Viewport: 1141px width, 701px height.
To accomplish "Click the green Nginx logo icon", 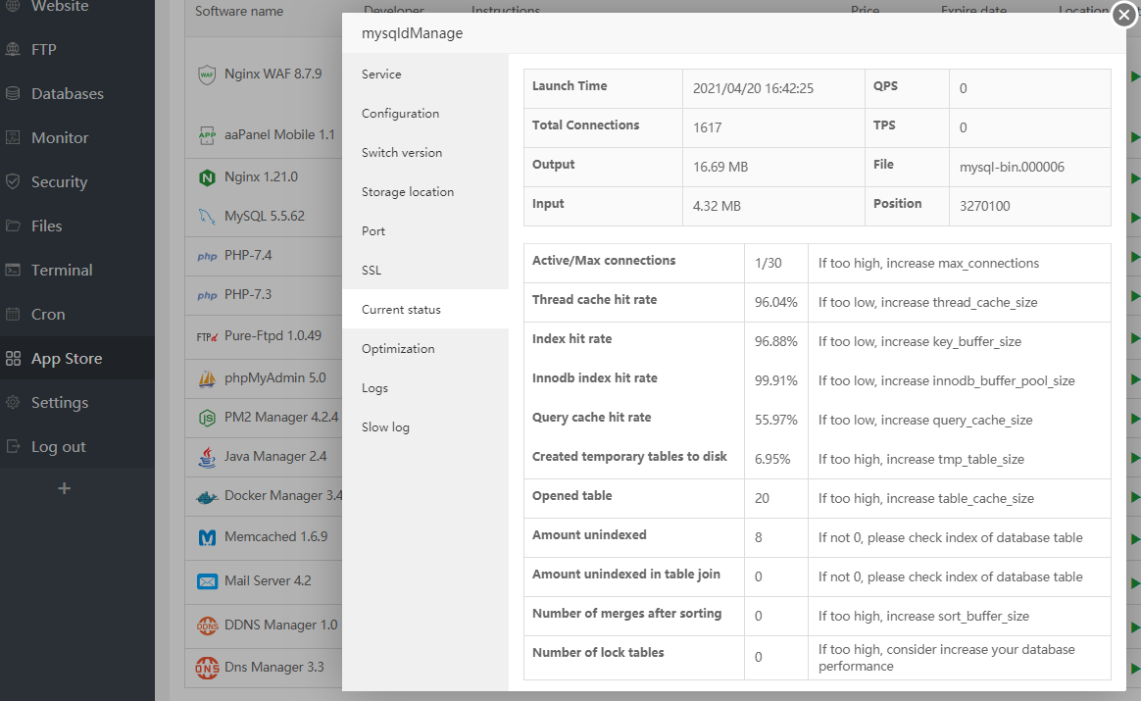I will click(207, 177).
